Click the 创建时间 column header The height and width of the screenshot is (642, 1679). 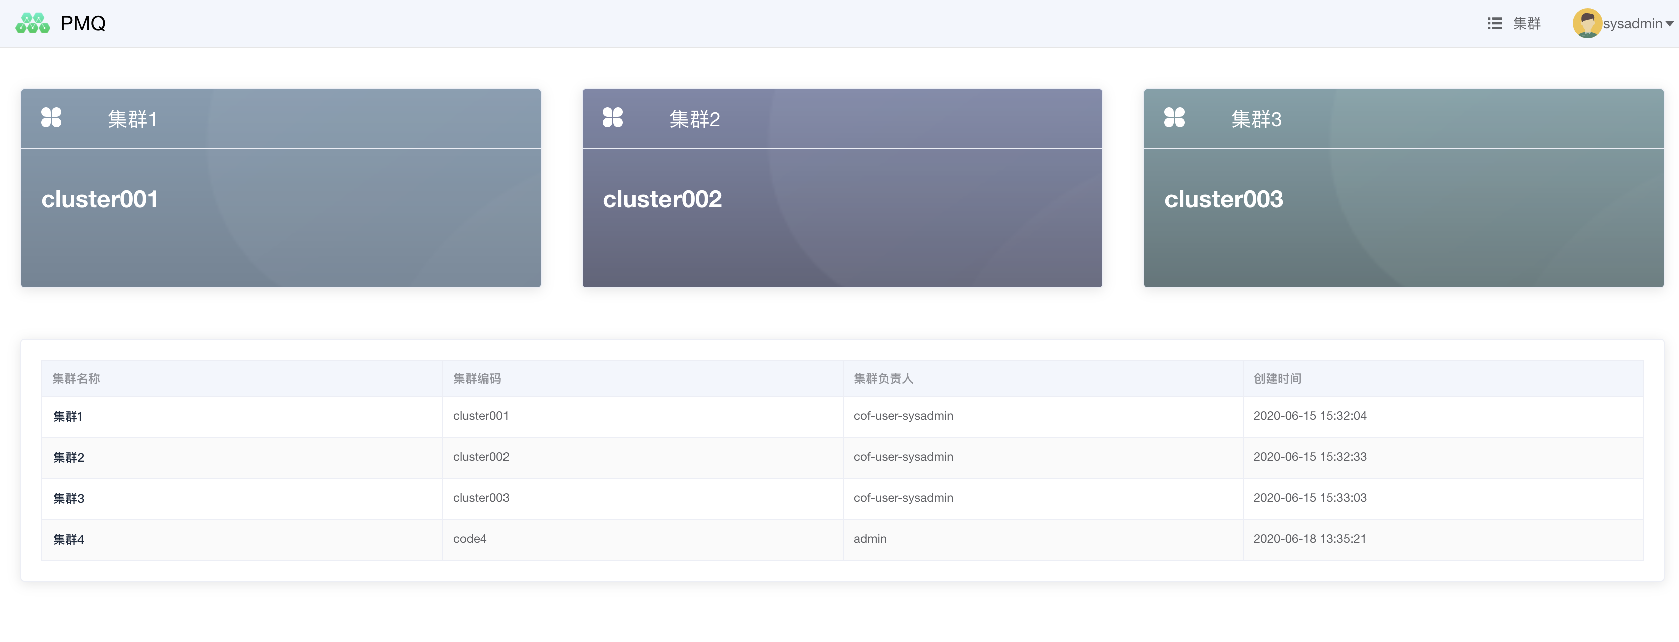1277,378
